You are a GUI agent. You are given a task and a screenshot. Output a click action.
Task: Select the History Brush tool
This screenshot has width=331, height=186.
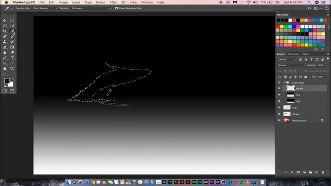(x=12, y=42)
